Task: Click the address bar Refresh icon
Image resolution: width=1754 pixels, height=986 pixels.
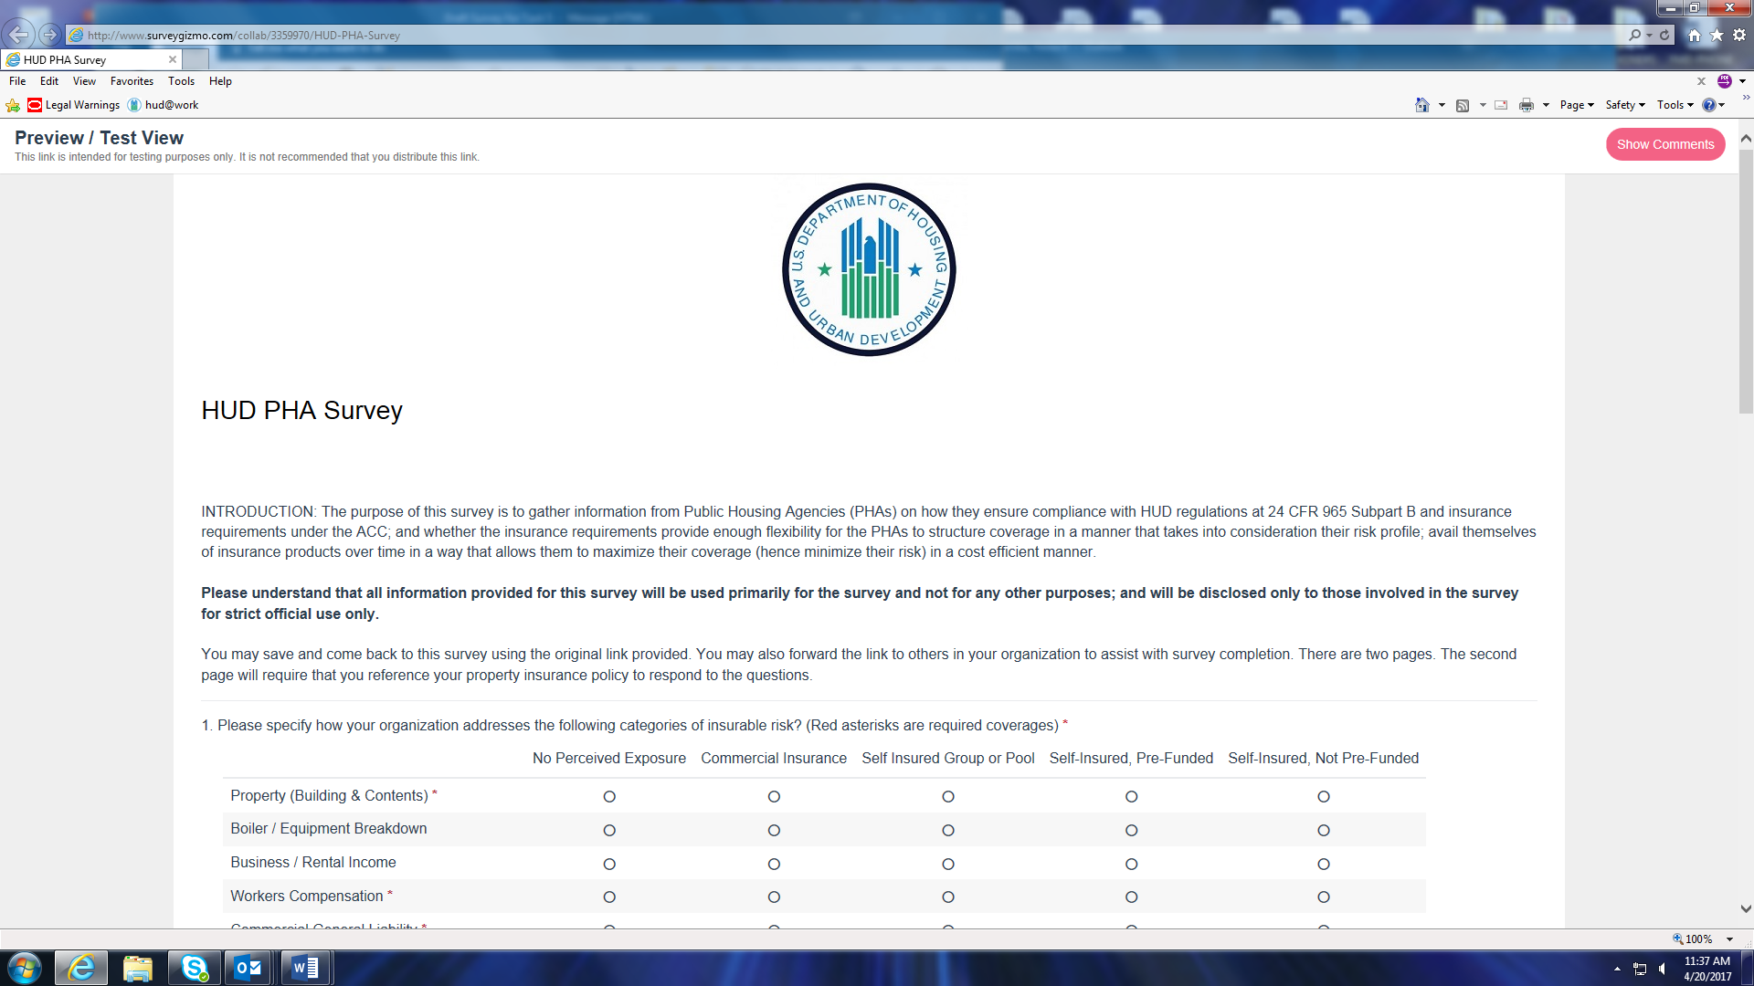Action: 1664,35
